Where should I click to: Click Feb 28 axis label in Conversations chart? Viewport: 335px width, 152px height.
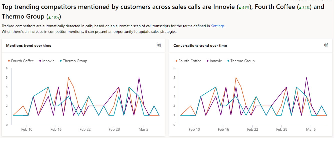tap(282, 129)
